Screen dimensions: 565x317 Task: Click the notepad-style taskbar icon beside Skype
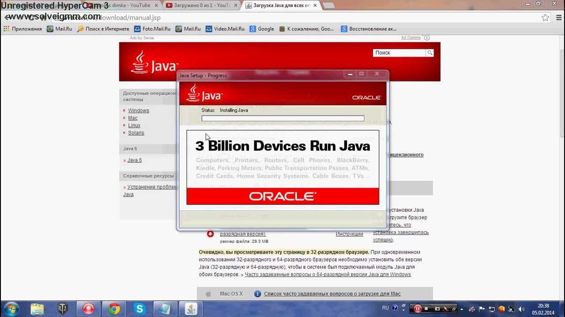point(166,309)
